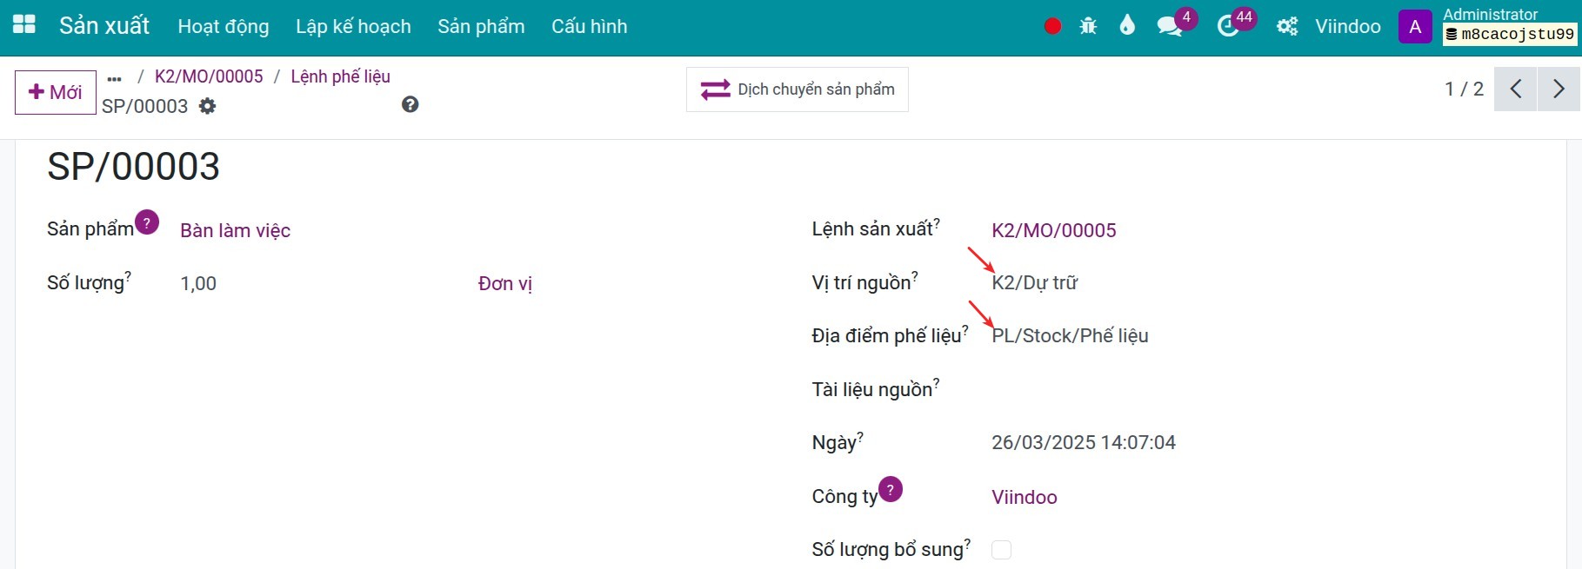
Task: Click the pager 1 / 2 counter
Action: coord(1464,89)
